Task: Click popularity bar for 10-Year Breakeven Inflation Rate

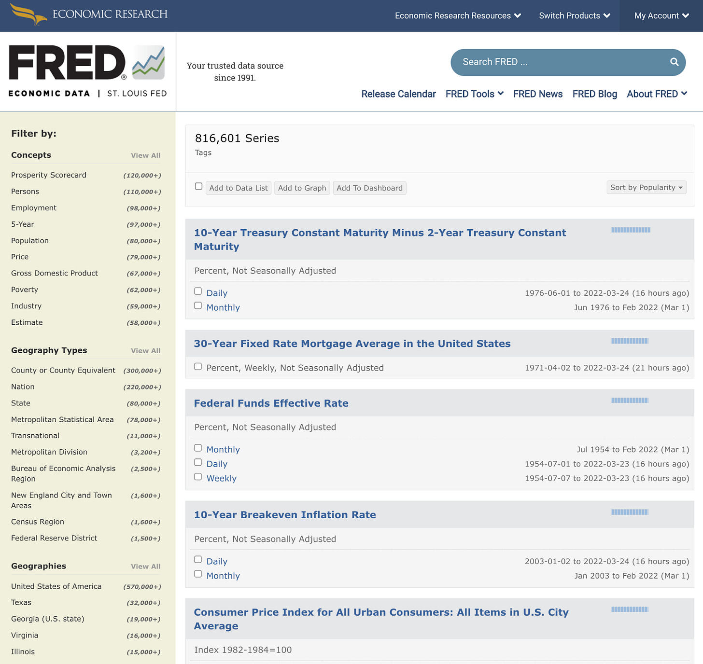Action: [630, 512]
